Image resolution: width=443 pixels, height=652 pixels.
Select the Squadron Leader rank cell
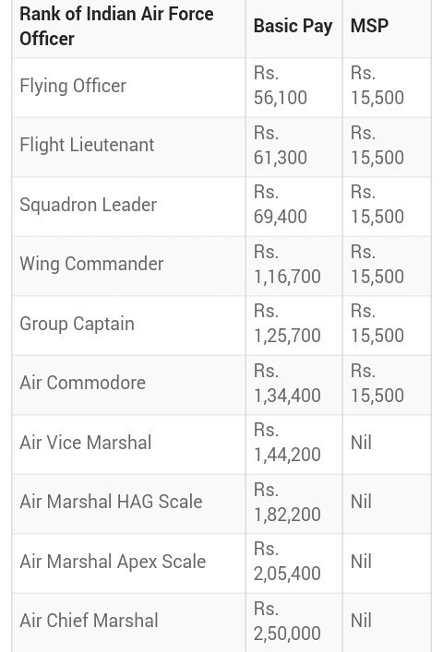[x=129, y=207]
